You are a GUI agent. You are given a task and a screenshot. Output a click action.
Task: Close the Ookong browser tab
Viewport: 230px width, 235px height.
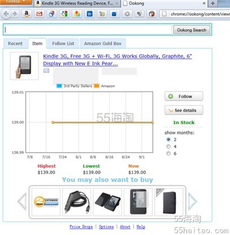[204, 3]
